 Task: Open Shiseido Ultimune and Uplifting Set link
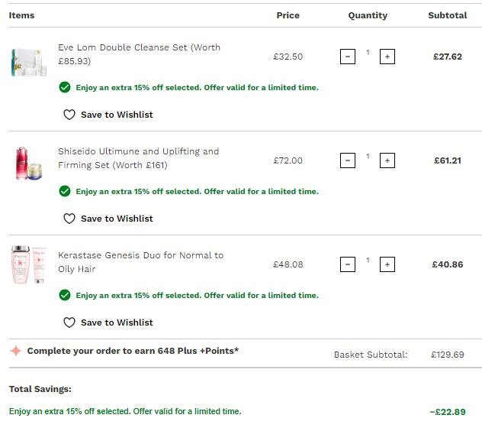tap(138, 158)
